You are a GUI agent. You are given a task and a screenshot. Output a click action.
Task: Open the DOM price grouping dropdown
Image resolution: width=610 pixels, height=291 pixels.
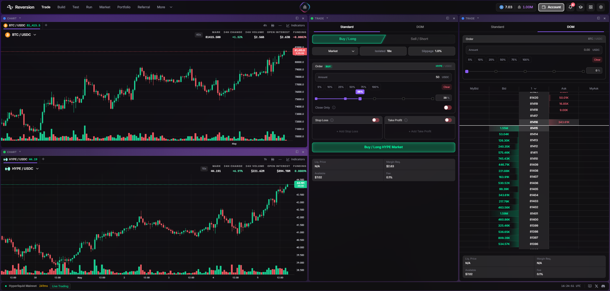[x=533, y=89]
